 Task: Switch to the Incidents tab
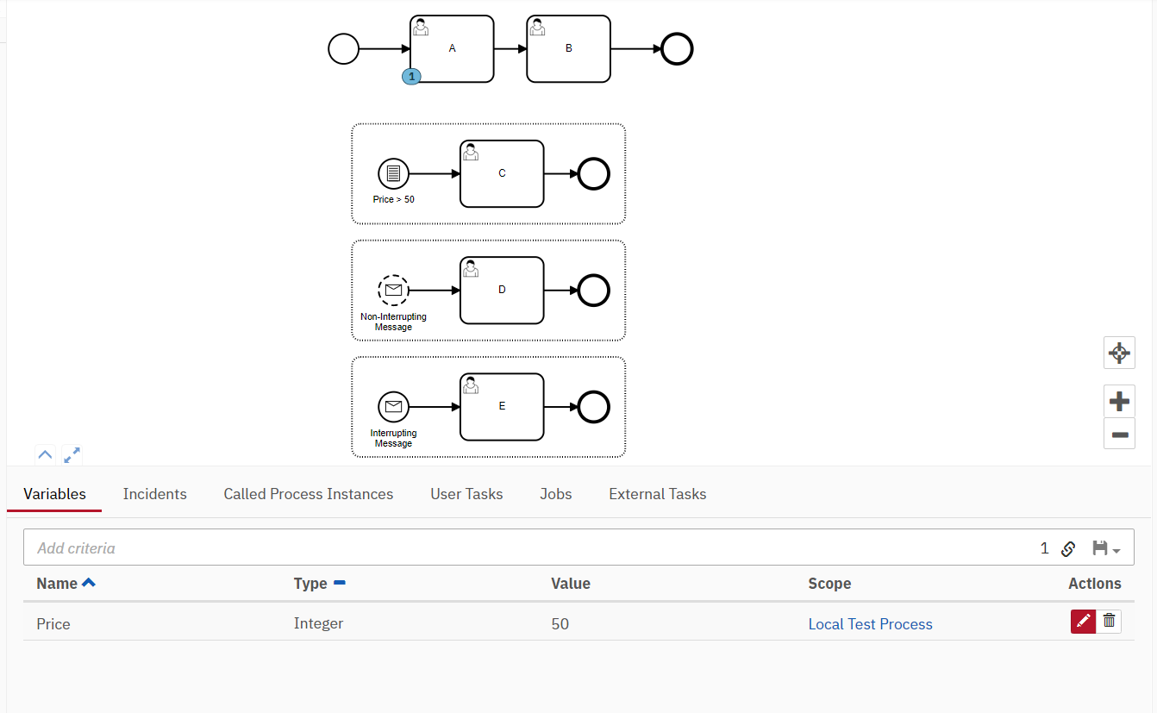click(154, 493)
